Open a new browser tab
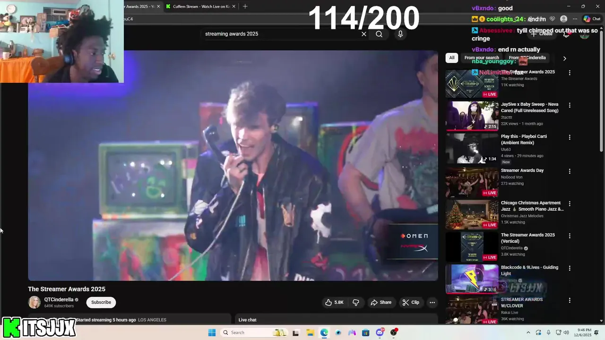The width and height of the screenshot is (605, 340). pyautogui.click(x=245, y=6)
